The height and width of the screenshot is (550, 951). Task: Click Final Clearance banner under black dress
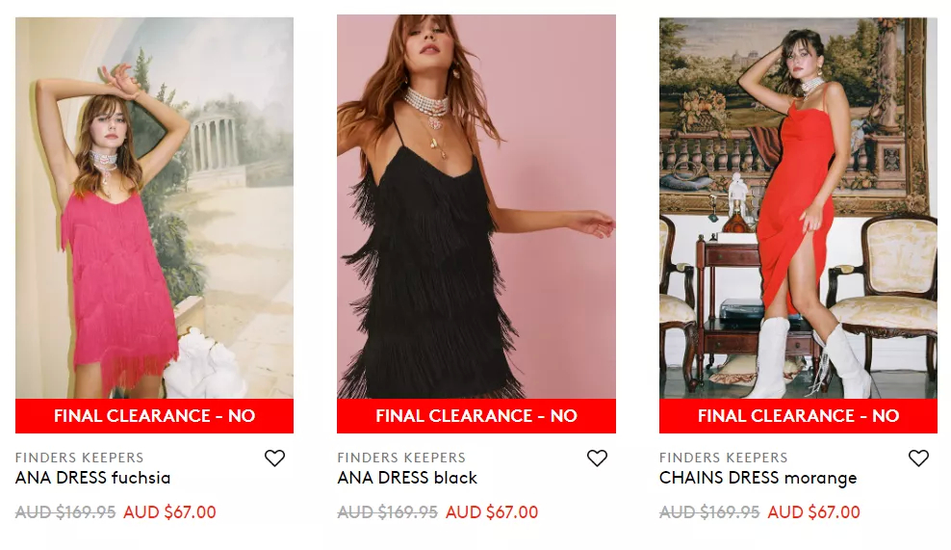(476, 416)
